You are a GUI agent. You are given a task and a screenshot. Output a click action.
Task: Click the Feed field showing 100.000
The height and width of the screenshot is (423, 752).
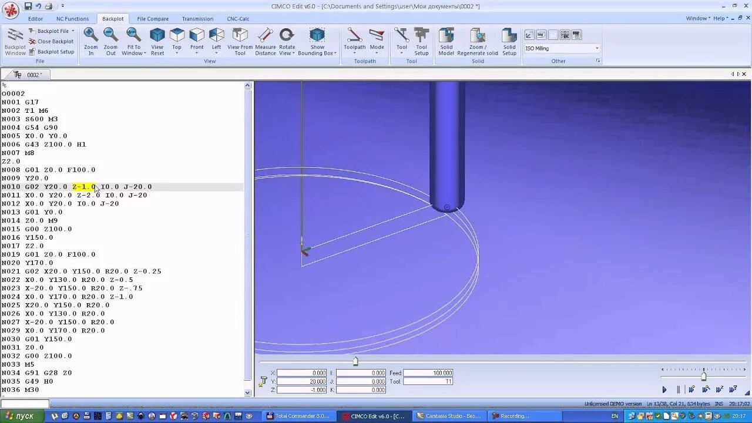coord(428,373)
